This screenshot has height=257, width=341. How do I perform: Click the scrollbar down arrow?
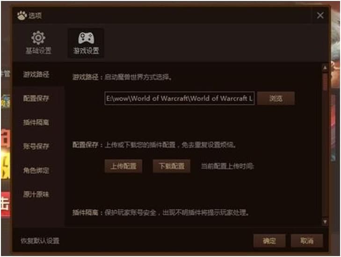click(325, 222)
